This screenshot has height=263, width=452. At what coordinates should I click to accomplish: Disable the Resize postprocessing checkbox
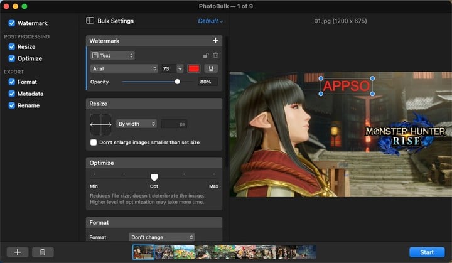point(11,46)
